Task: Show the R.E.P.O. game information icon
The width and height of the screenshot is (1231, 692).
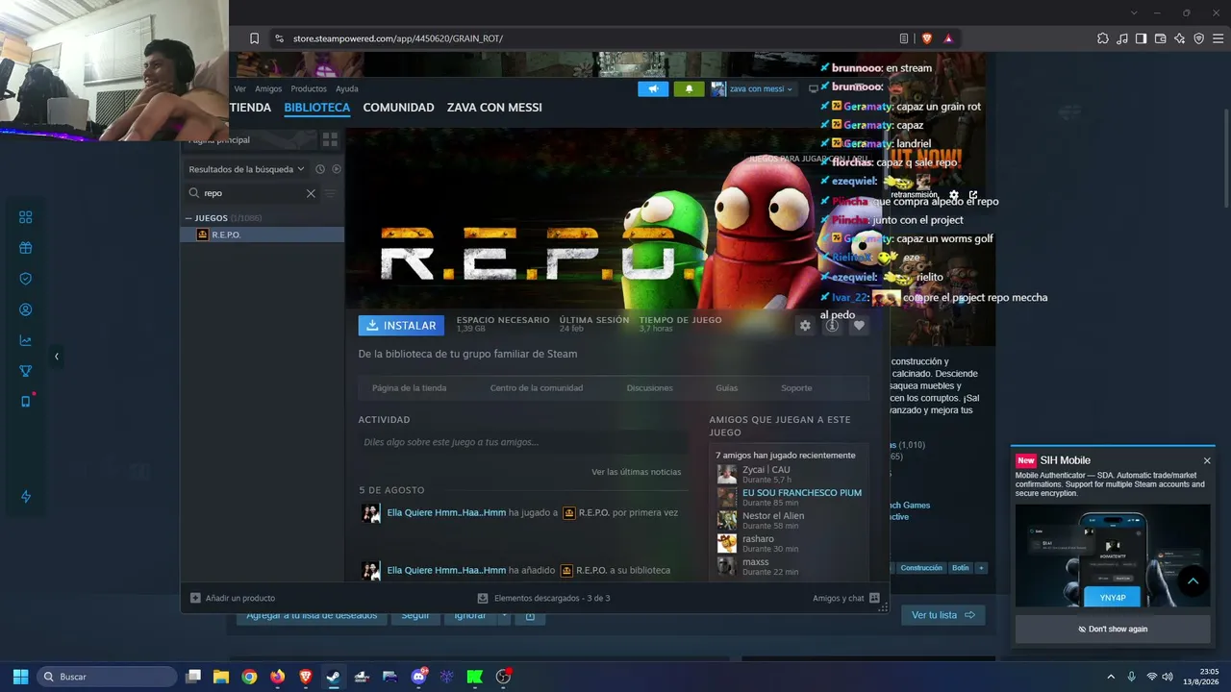Action: point(833,326)
